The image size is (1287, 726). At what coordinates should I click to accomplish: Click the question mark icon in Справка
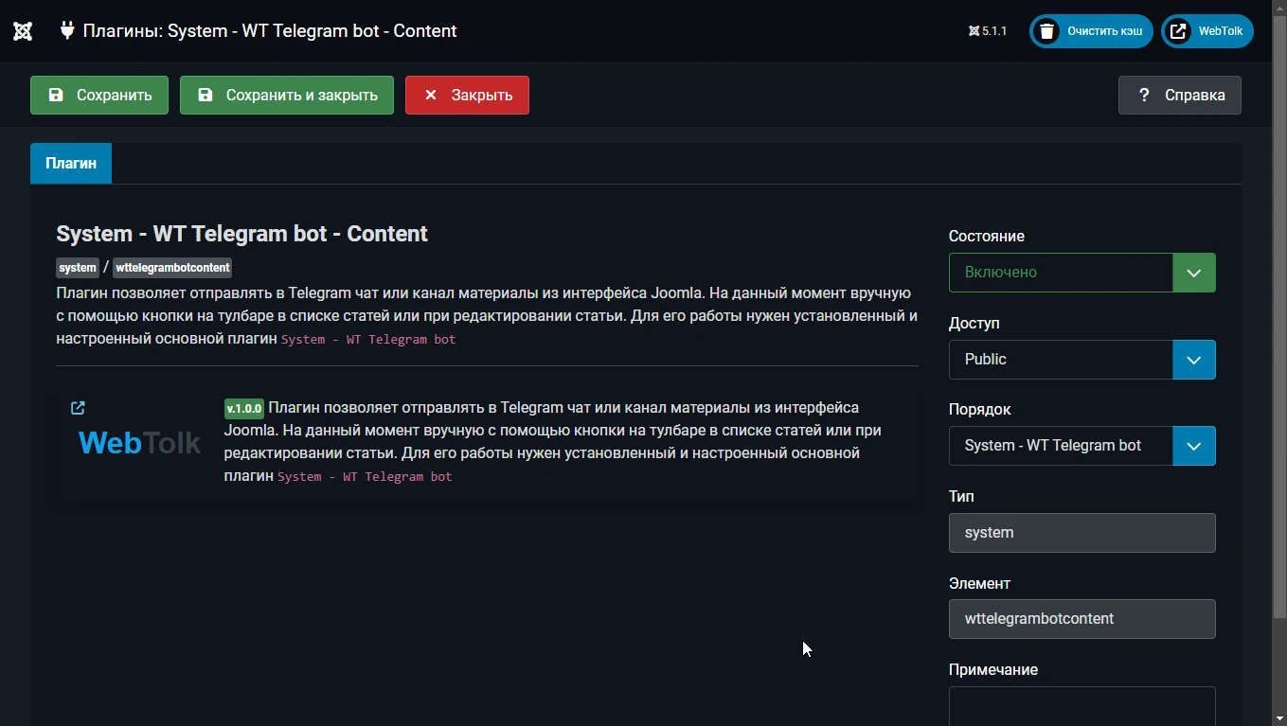coord(1144,95)
